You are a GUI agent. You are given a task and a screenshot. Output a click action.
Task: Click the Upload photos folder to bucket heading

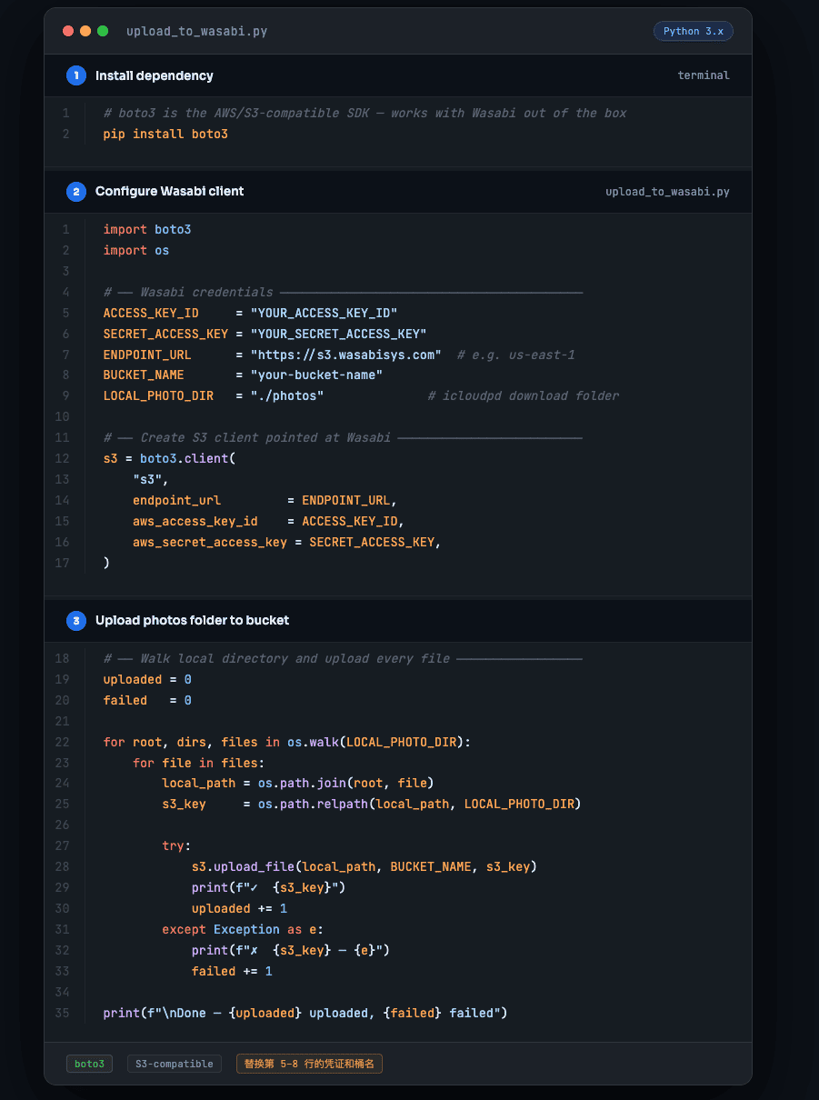coord(193,621)
